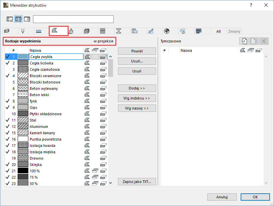Sort project list by Nazwa header

[56, 50]
